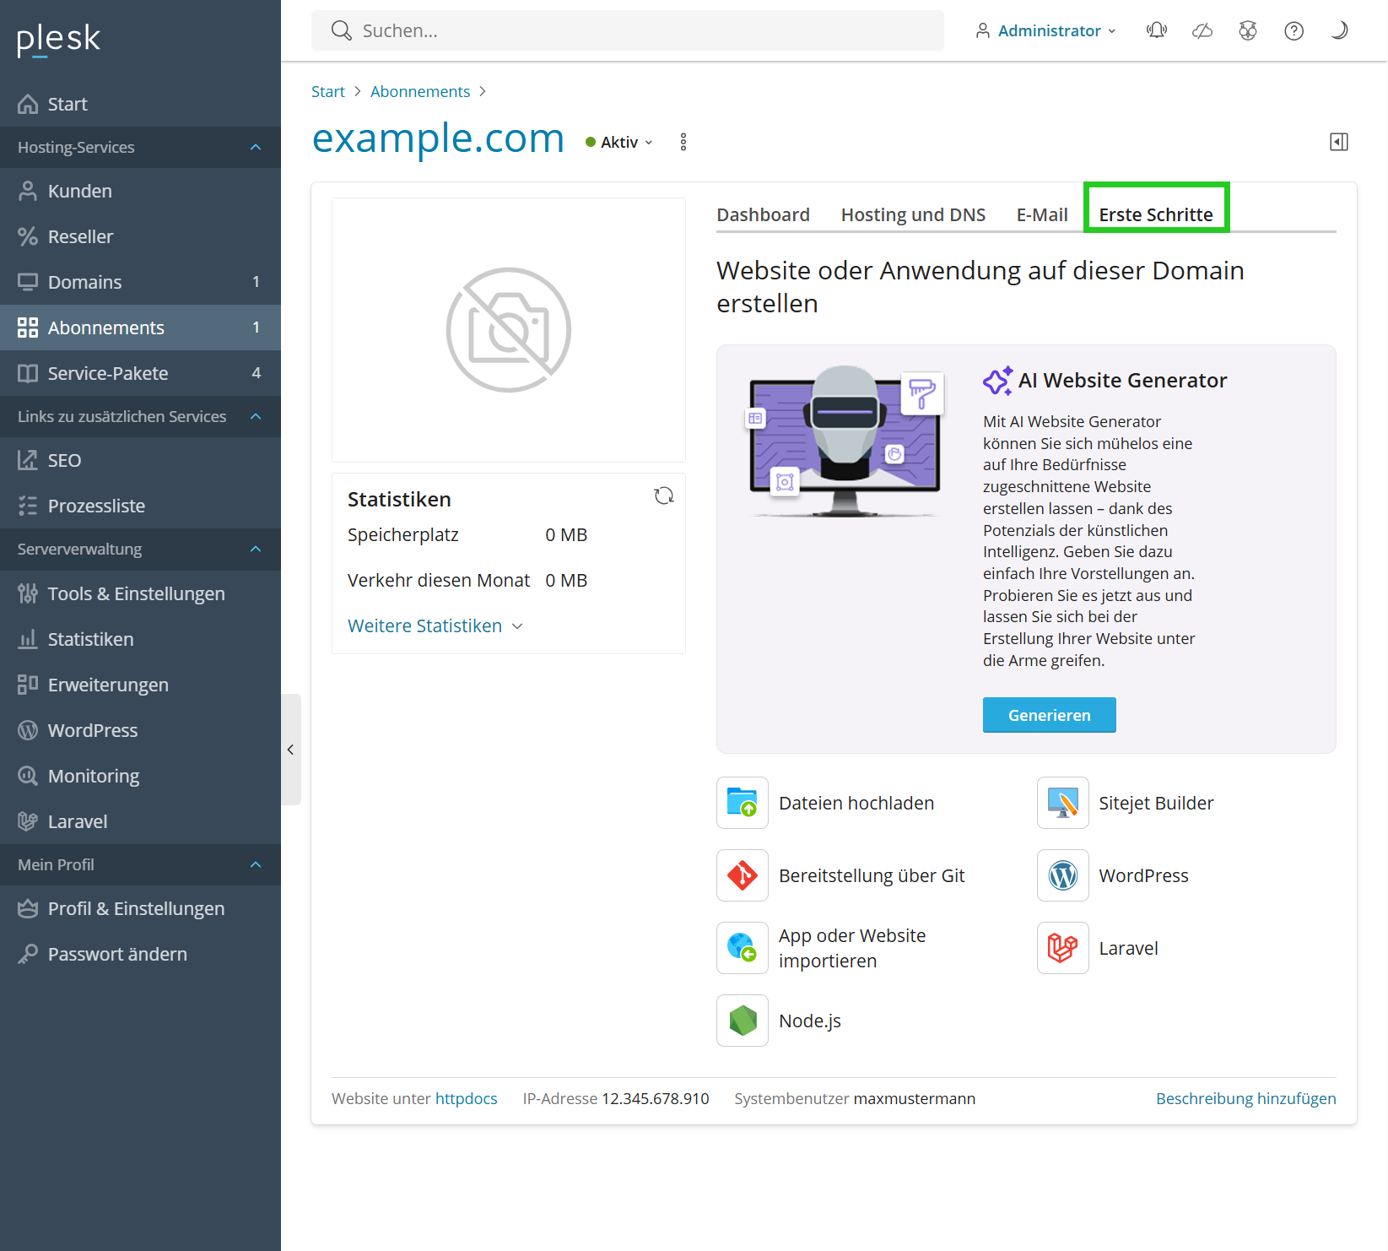The image size is (1388, 1251).
Task: Switch to the E-Mail tab
Action: click(x=1042, y=214)
